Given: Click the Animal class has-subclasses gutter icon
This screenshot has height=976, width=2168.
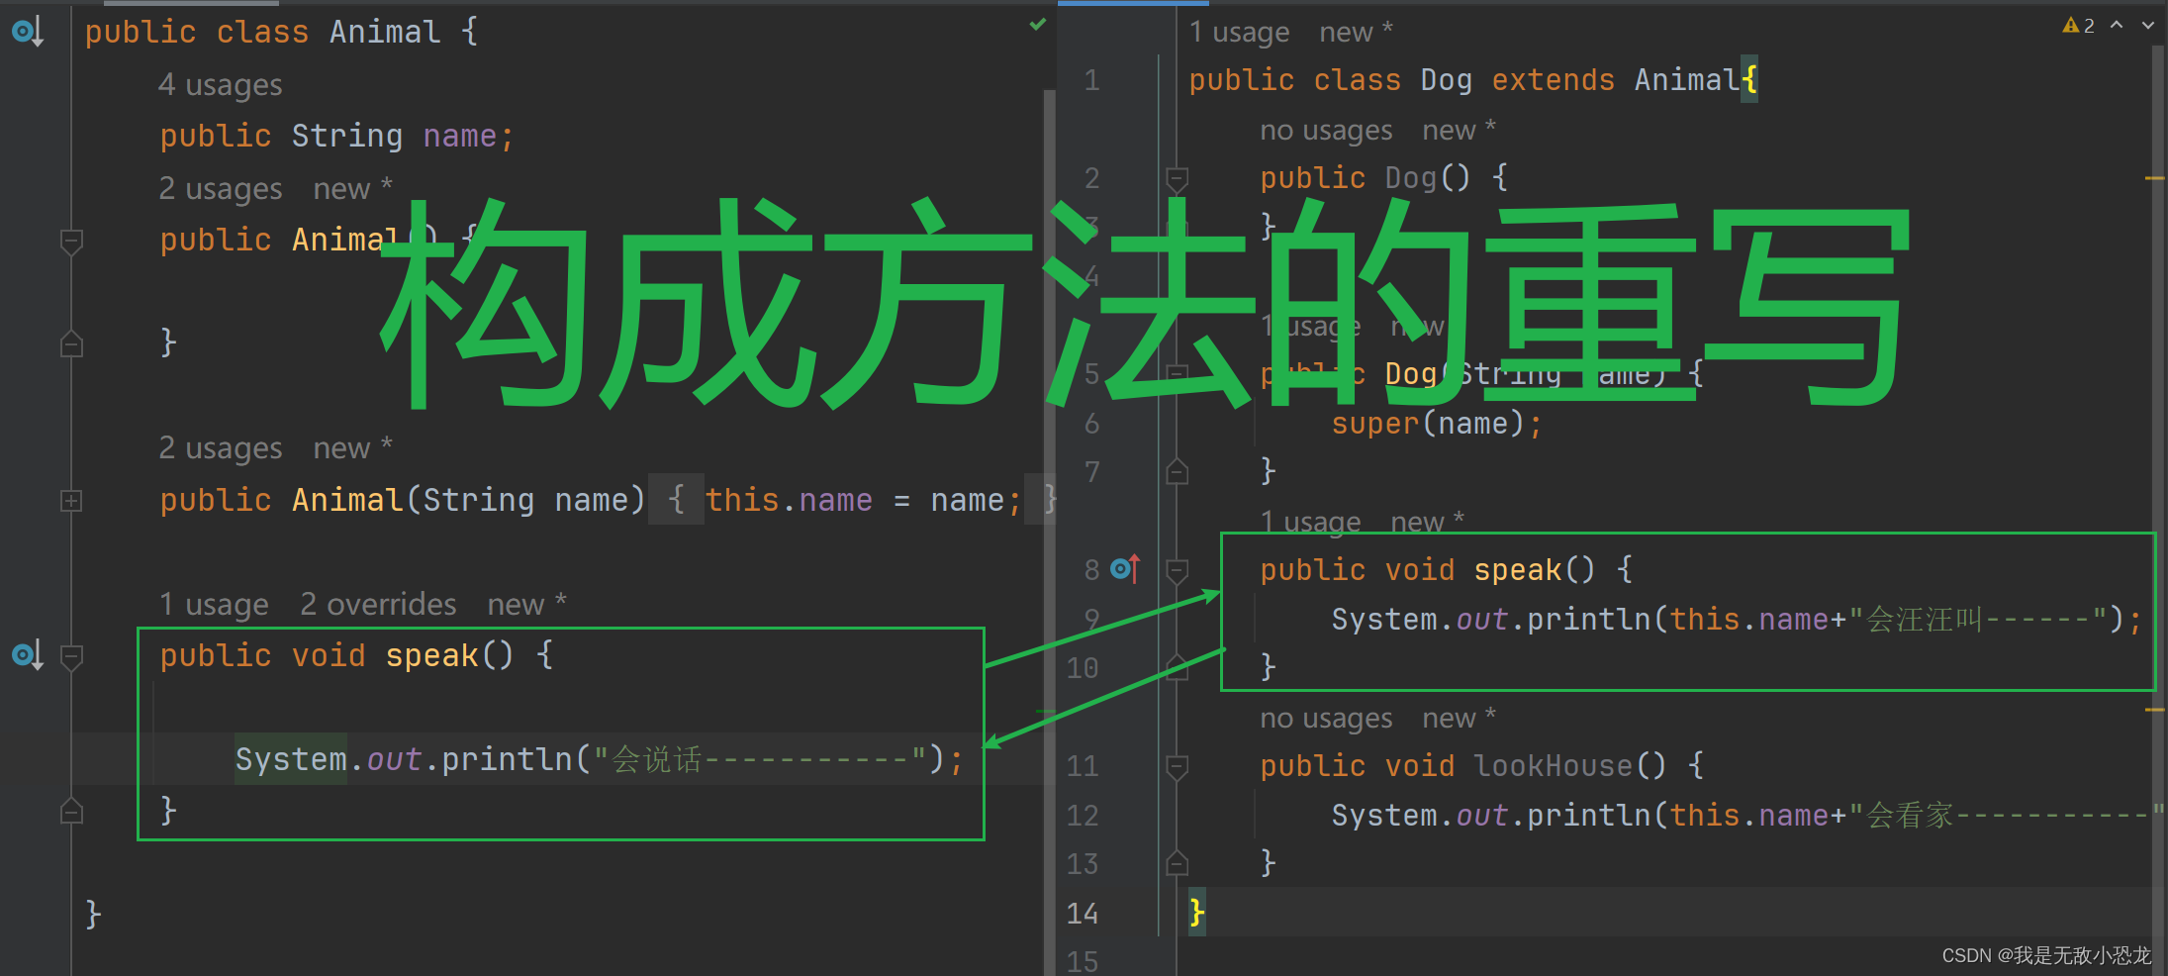Looking at the screenshot, I should (27, 32).
